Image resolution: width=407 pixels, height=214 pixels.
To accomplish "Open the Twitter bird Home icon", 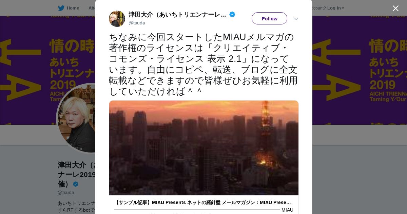I will coord(61,8).
